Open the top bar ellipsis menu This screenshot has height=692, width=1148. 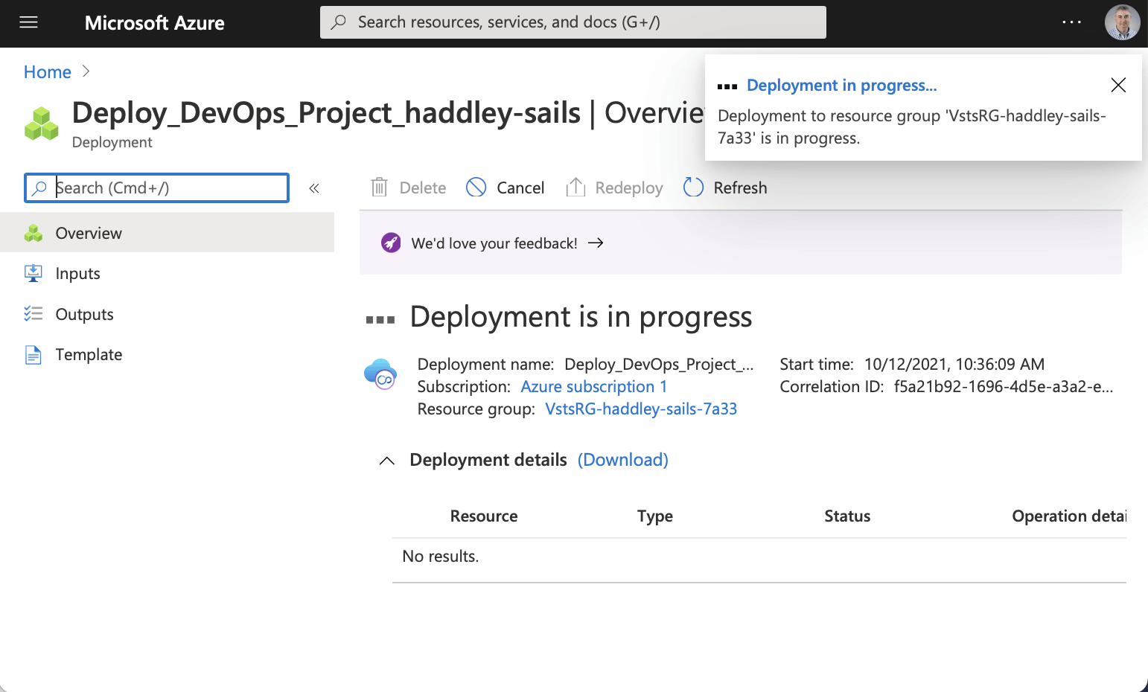tap(1071, 22)
